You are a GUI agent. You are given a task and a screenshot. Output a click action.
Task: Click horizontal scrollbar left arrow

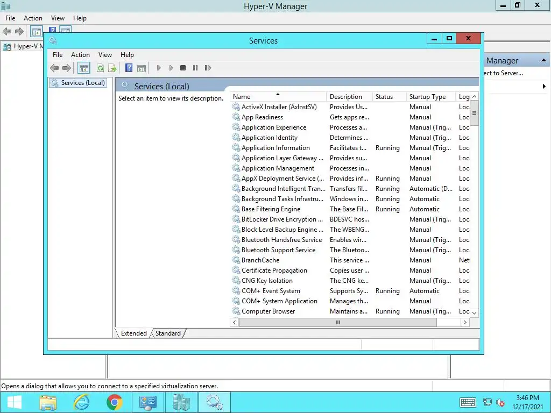pos(235,323)
